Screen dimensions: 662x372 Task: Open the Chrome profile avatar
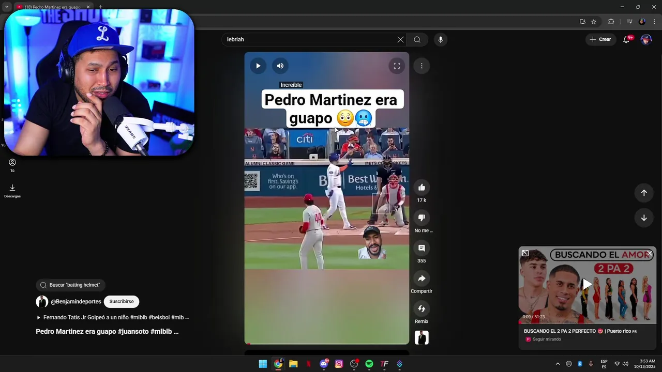tap(642, 22)
